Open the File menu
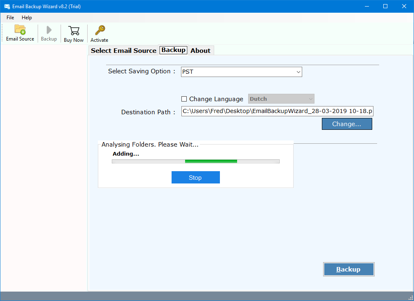414x301 pixels. point(10,18)
